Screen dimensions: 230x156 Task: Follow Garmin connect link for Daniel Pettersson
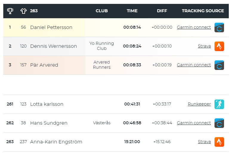(194, 27)
